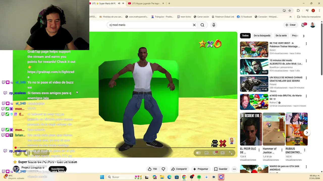The image size is (323, 181).
Task: Click the YouTube search magnifier button
Action: point(202,25)
